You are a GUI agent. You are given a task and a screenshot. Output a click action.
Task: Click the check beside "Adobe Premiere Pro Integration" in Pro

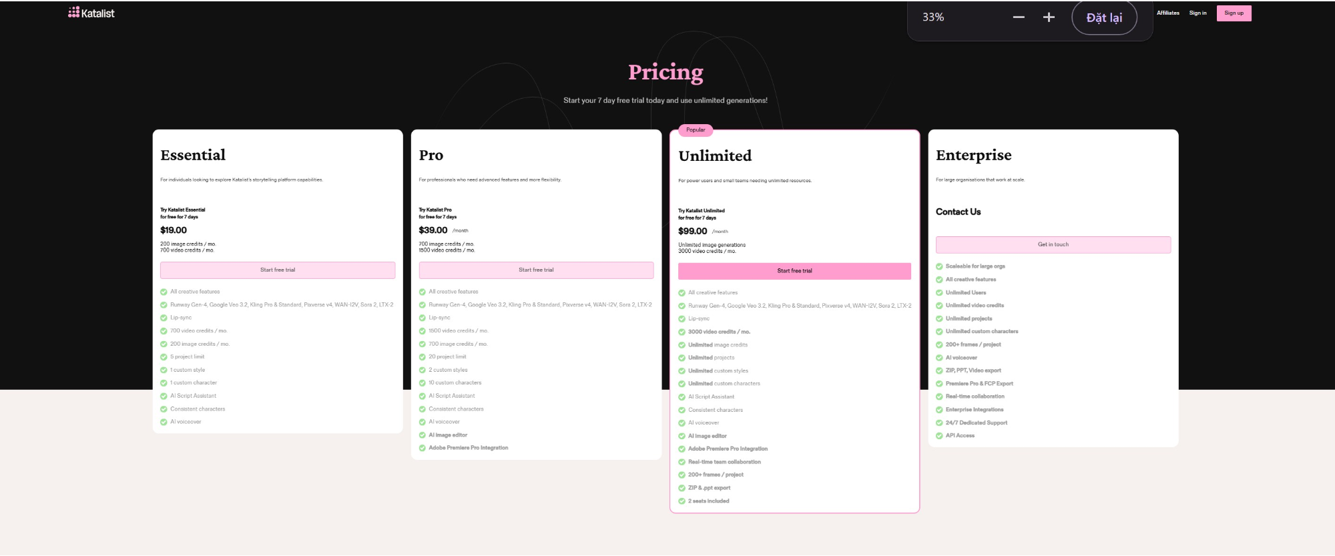(x=422, y=448)
